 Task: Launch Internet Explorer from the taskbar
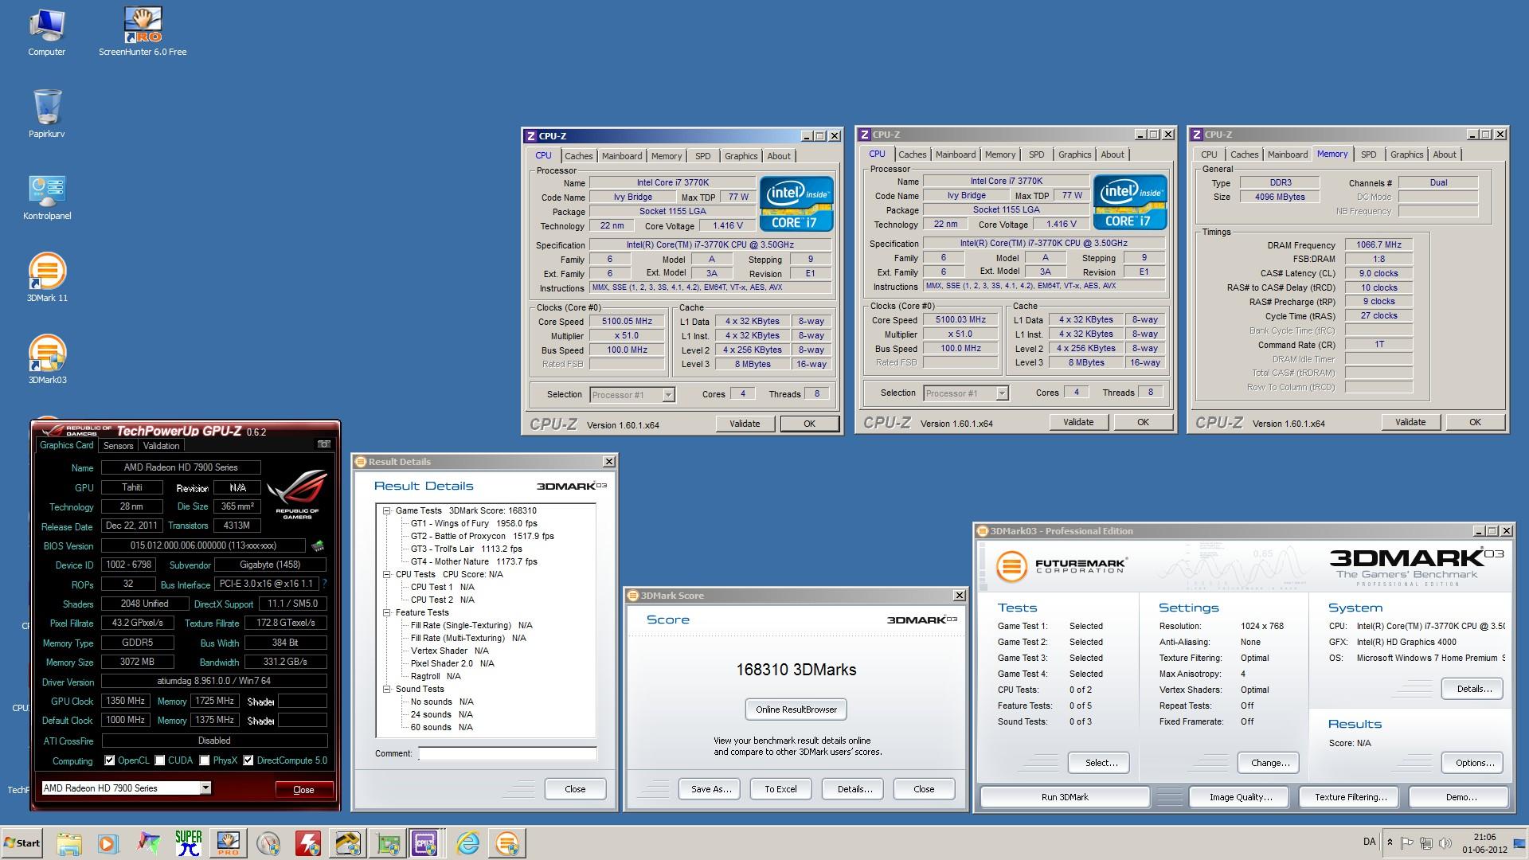point(467,843)
